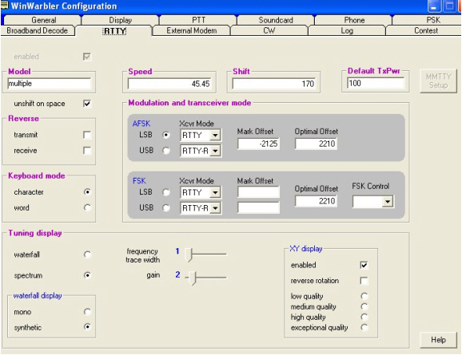
Task: Select AFSK LSB radio button
Action: point(166,135)
